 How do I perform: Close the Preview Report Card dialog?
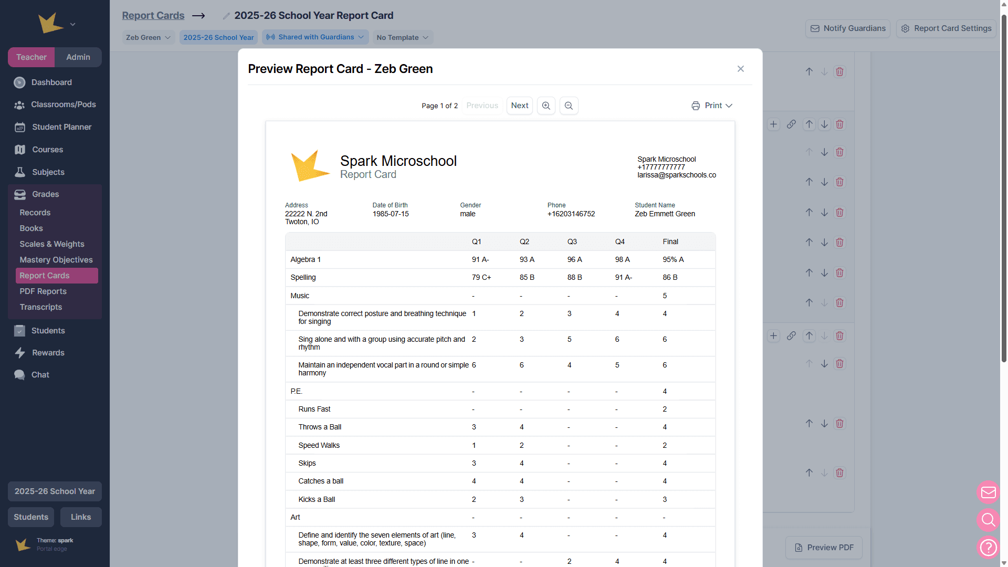coord(741,69)
